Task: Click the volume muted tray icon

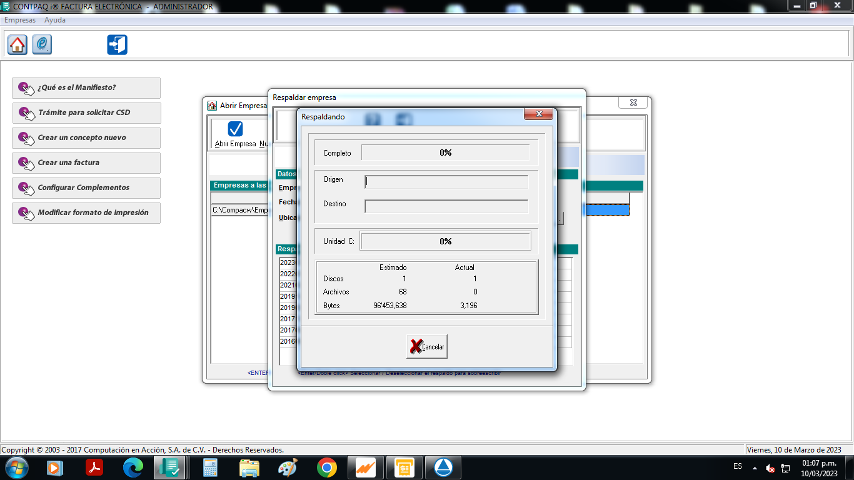Action: [x=770, y=468]
